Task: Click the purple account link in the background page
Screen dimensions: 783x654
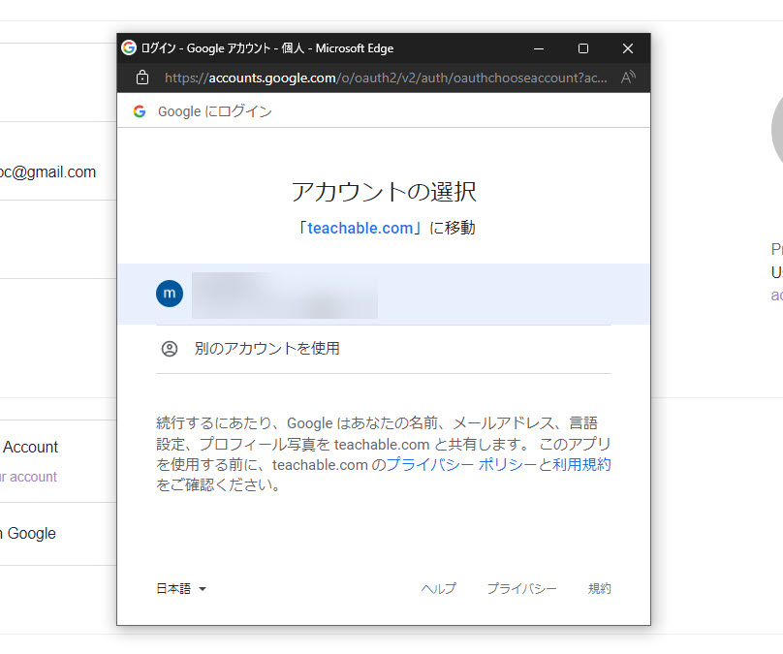Action: tap(28, 477)
